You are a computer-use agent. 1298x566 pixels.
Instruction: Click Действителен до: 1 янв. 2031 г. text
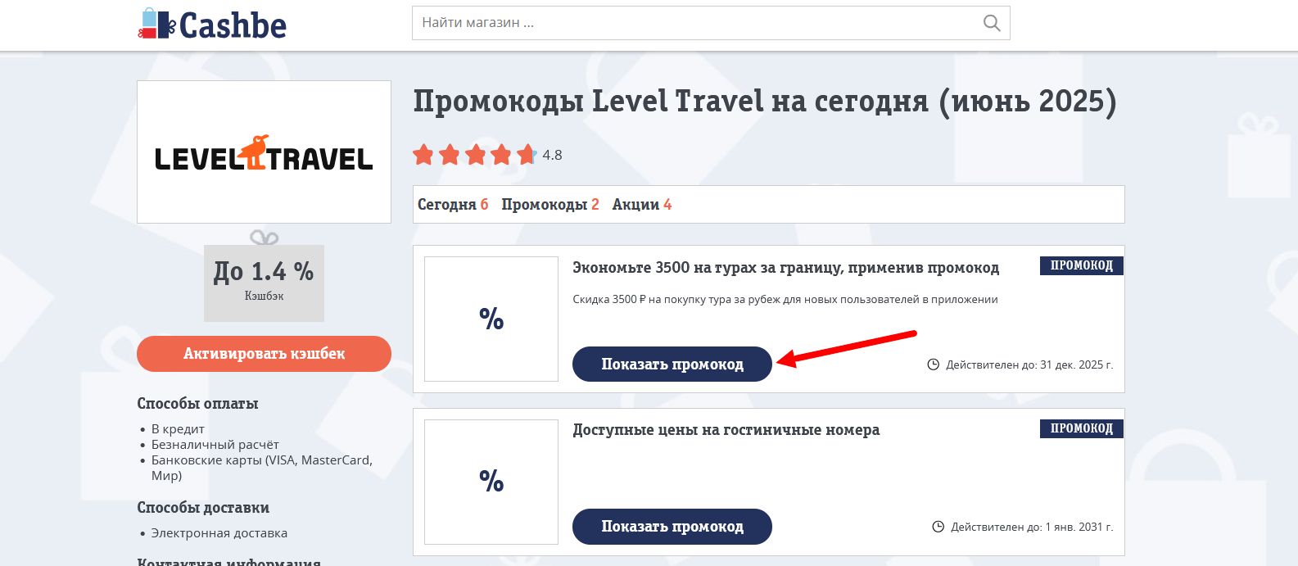(1032, 527)
